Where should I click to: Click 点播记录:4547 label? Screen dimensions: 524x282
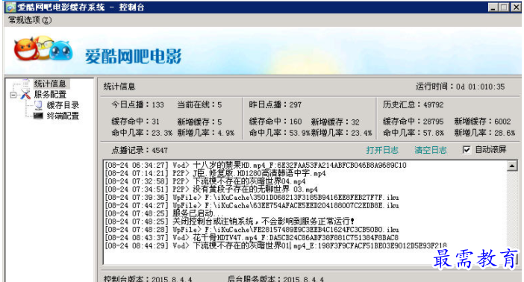[x=140, y=150]
